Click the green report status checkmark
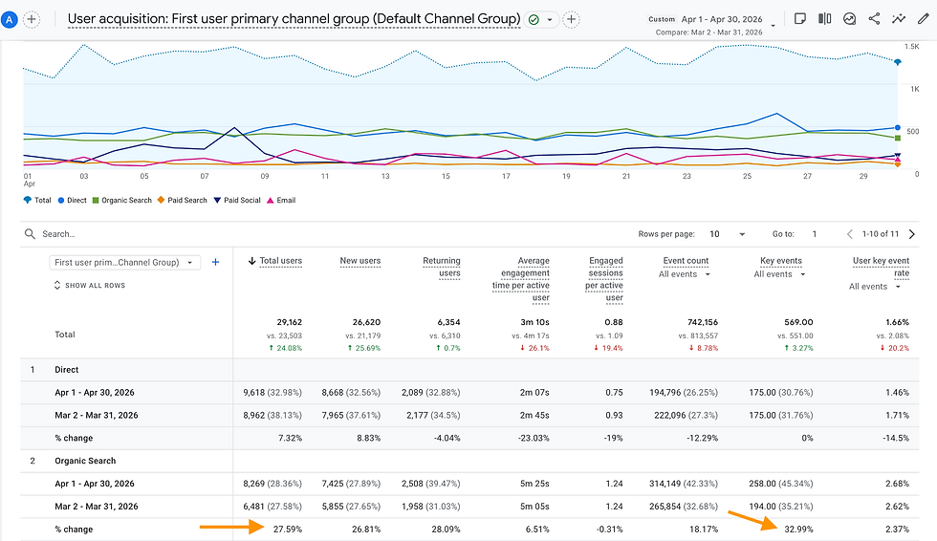The width and height of the screenshot is (937, 541). [534, 20]
